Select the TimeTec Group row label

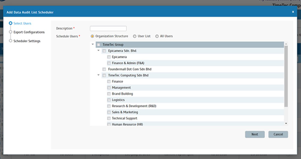point(113,44)
